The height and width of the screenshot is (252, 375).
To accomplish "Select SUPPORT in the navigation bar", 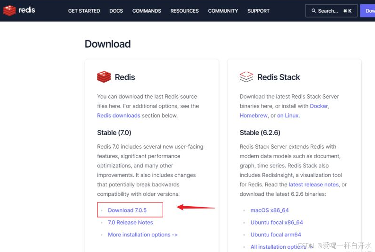I will tap(258, 11).
